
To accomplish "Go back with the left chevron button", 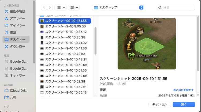I will [x=44, y=8].
